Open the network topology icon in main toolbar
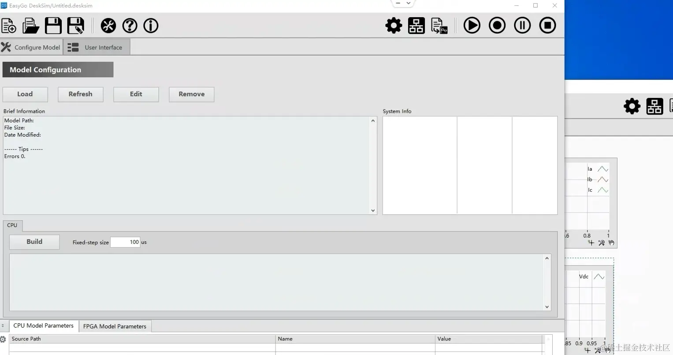The width and height of the screenshot is (673, 355). [416, 26]
